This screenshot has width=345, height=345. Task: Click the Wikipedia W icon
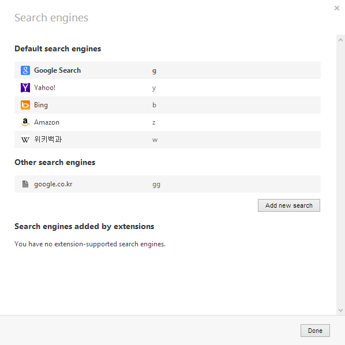pyautogui.click(x=25, y=140)
